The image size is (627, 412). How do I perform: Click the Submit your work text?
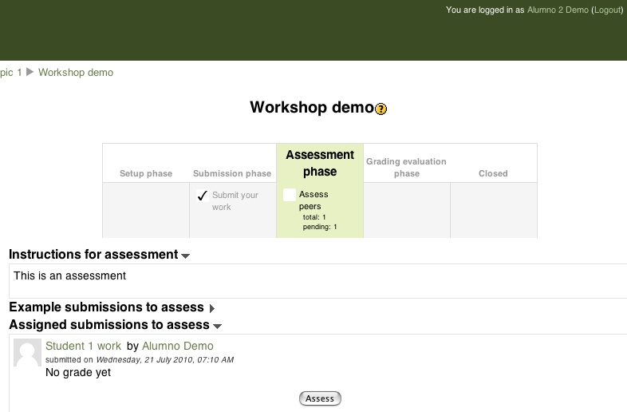point(235,201)
